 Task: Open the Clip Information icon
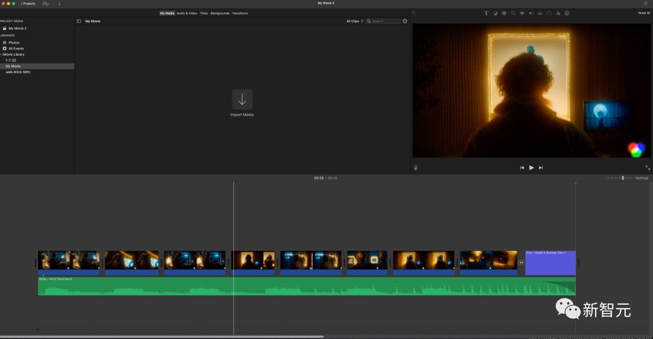click(x=567, y=13)
